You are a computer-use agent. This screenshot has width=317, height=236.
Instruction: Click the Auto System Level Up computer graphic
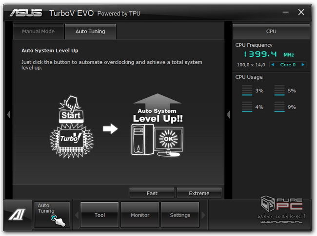tap(158, 125)
